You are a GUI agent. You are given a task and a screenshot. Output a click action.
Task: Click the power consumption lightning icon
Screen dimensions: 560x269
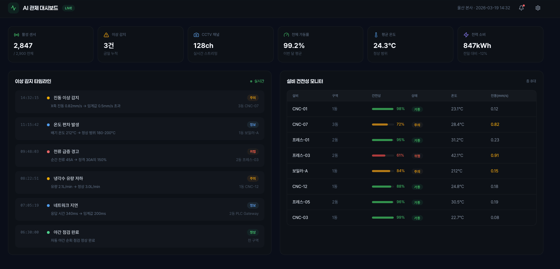click(x=466, y=35)
